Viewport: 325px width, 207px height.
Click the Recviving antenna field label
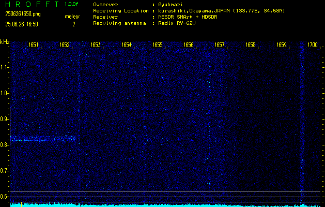click(x=119, y=23)
